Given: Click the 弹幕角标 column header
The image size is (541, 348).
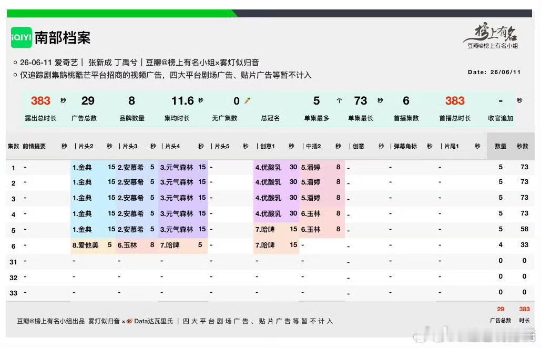Looking at the screenshot, I should click(x=405, y=146).
